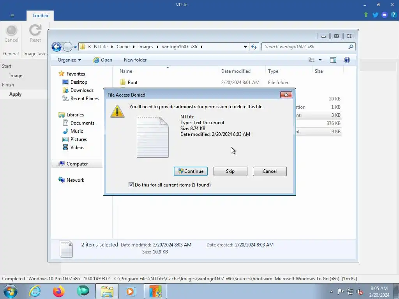Open Music library
This screenshot has width=399, height=299.
(x=77, y=131)
